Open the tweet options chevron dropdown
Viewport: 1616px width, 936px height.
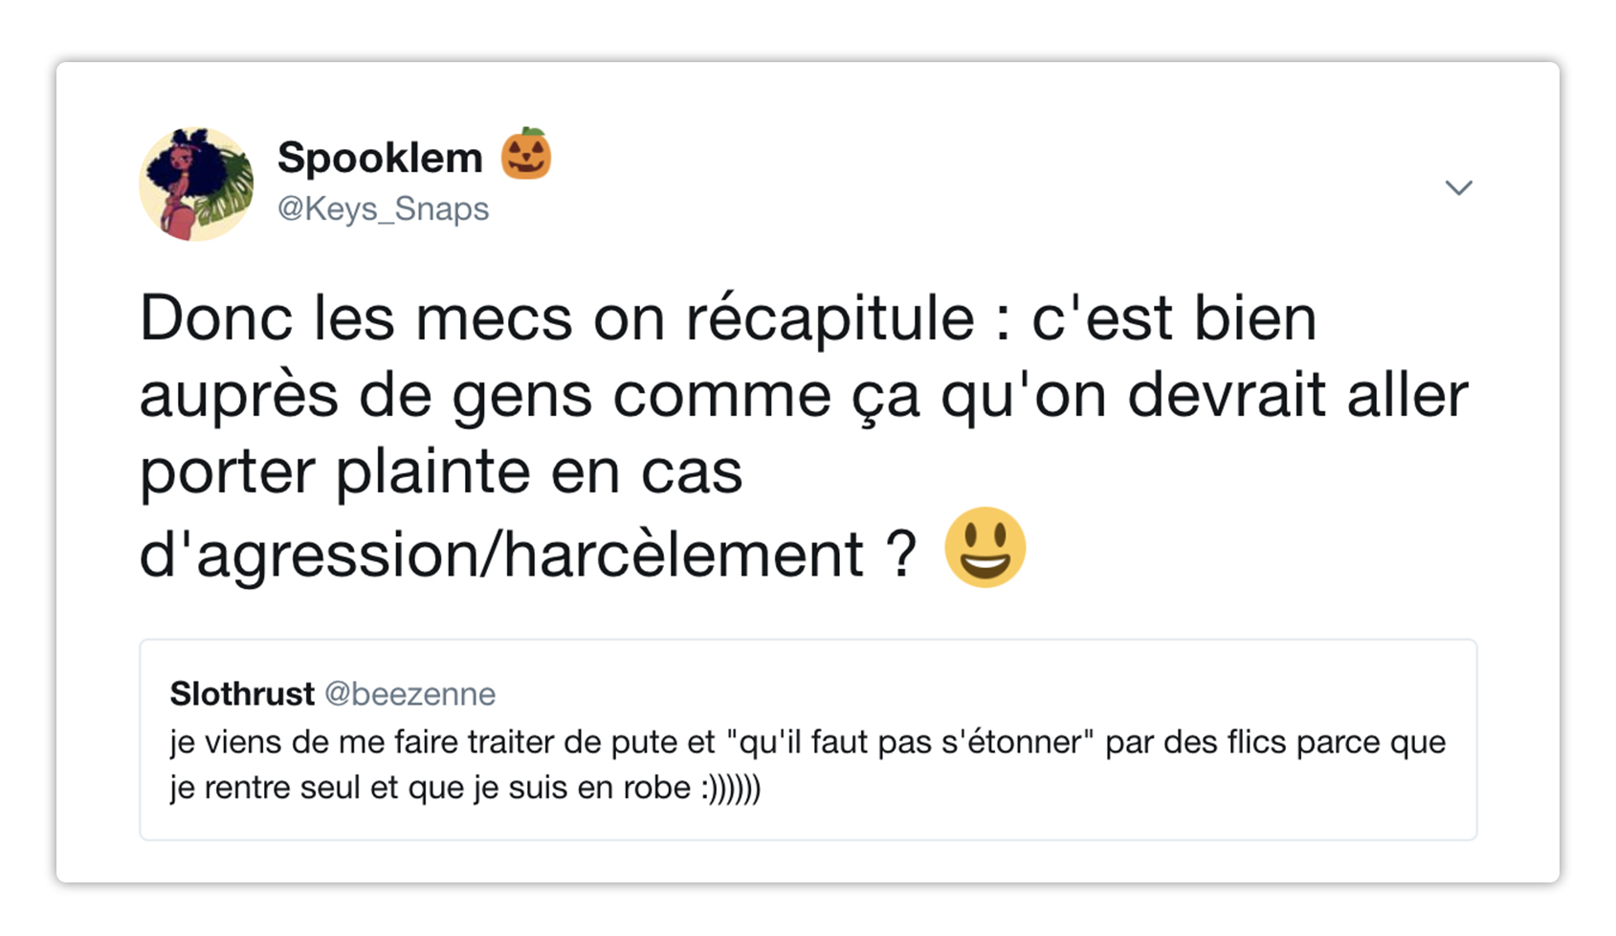coord(1458,187)
